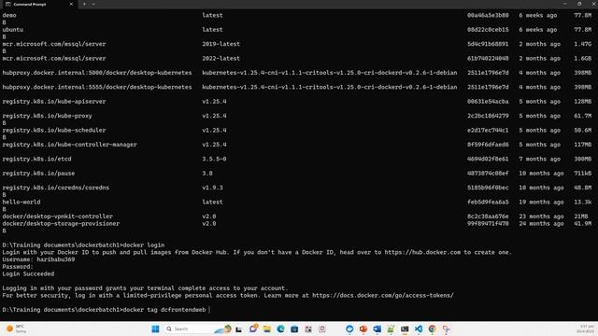
Task: Open Google Chrome from the taskbar
Action: click(x=432, y=329)
